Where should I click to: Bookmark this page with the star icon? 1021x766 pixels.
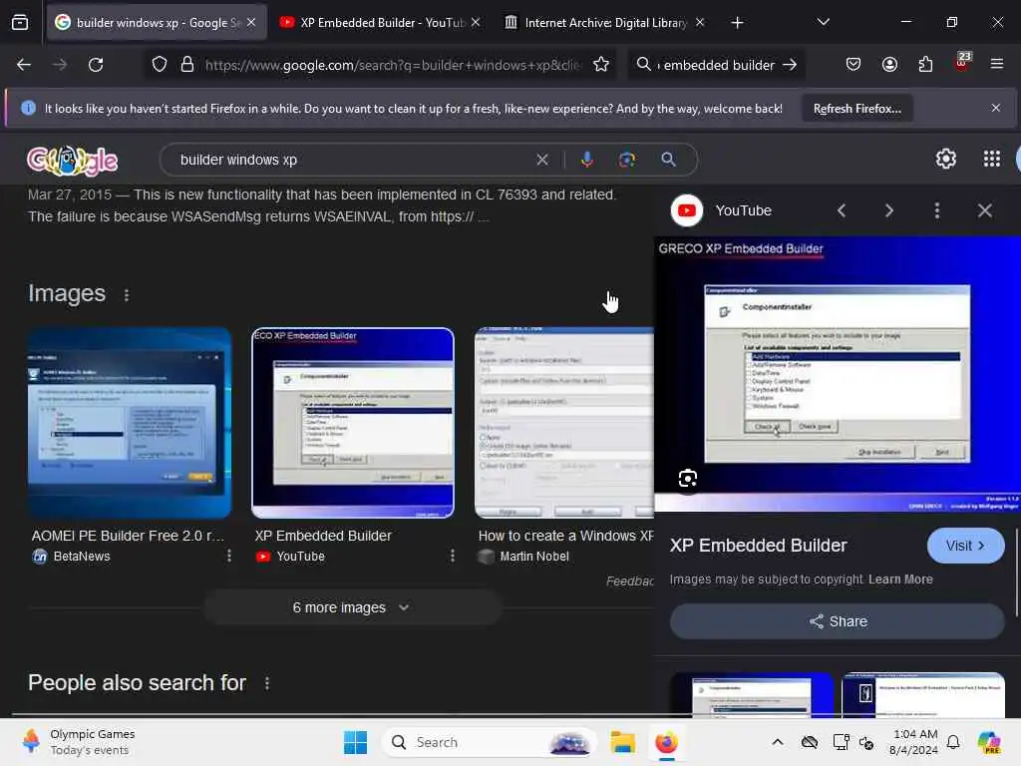pyautogui.click(x=601, y=65)
